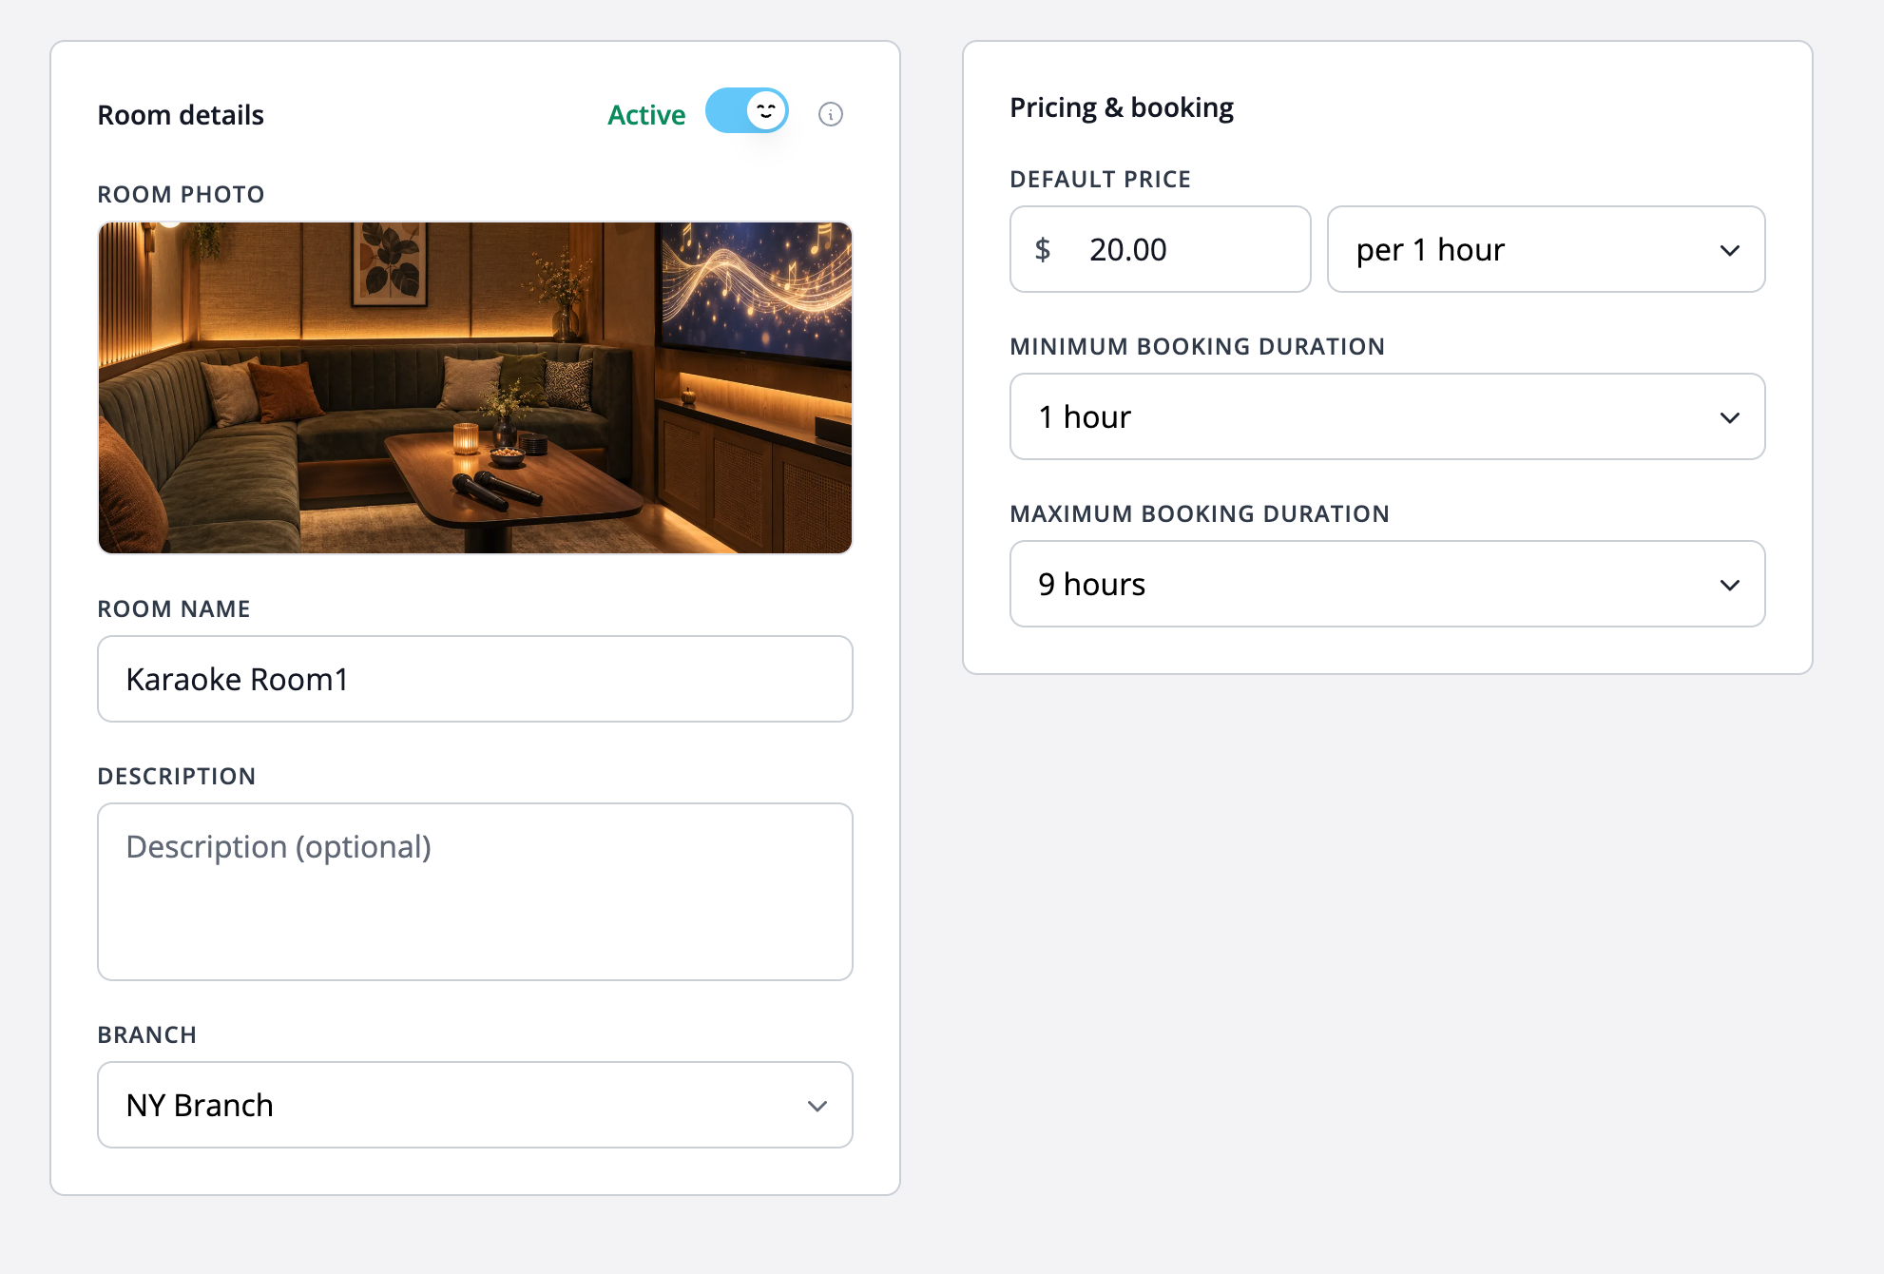Click the ROOM NAME label

pyautogui.click(x=174, y=608)
